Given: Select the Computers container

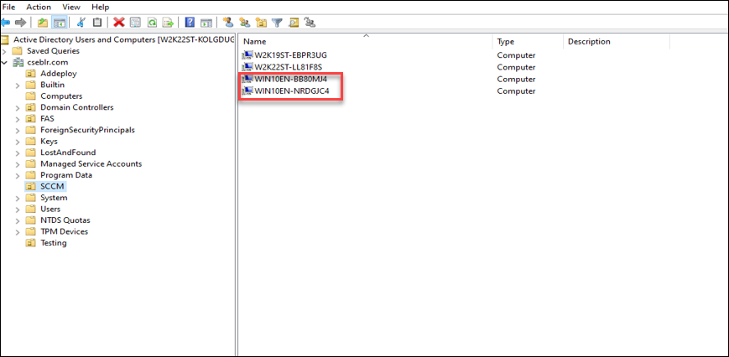Looking at the screenshot, I should pos(61,96).
